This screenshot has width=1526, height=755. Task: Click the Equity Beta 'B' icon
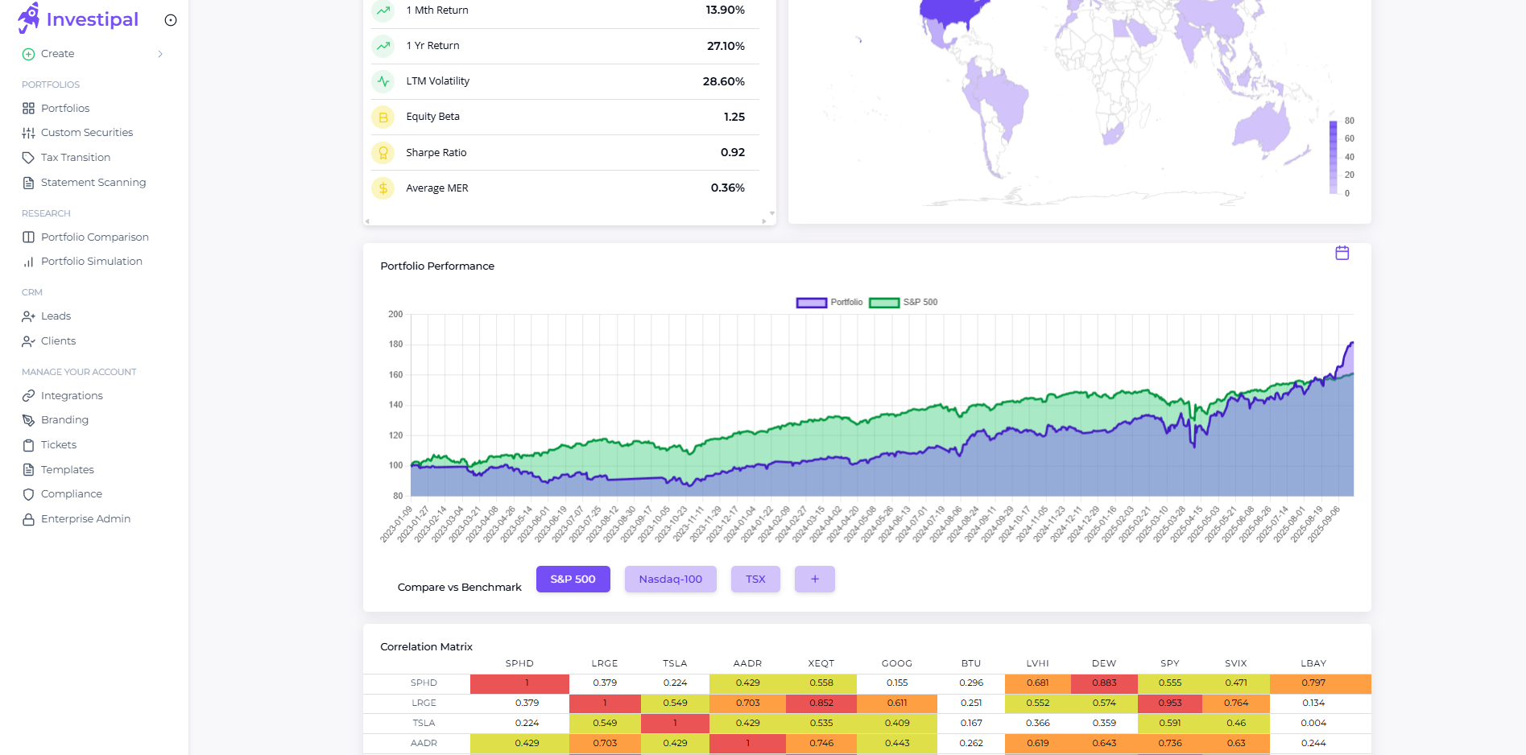[x=383, y=117]
